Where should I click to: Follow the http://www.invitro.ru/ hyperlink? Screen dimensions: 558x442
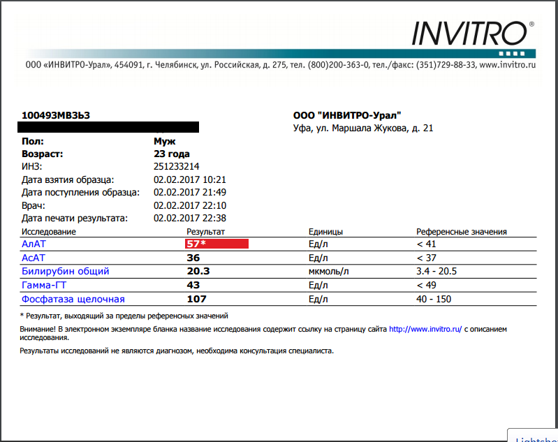coord(425,330)
